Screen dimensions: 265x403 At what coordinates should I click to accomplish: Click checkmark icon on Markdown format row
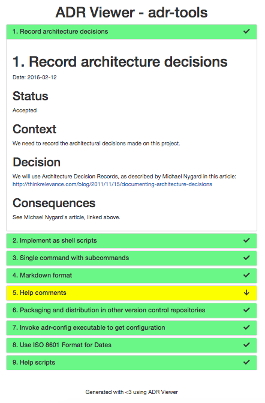tap(246, 275)
